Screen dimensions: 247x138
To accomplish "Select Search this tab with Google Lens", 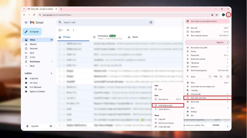I will click(x=208, y=86).
